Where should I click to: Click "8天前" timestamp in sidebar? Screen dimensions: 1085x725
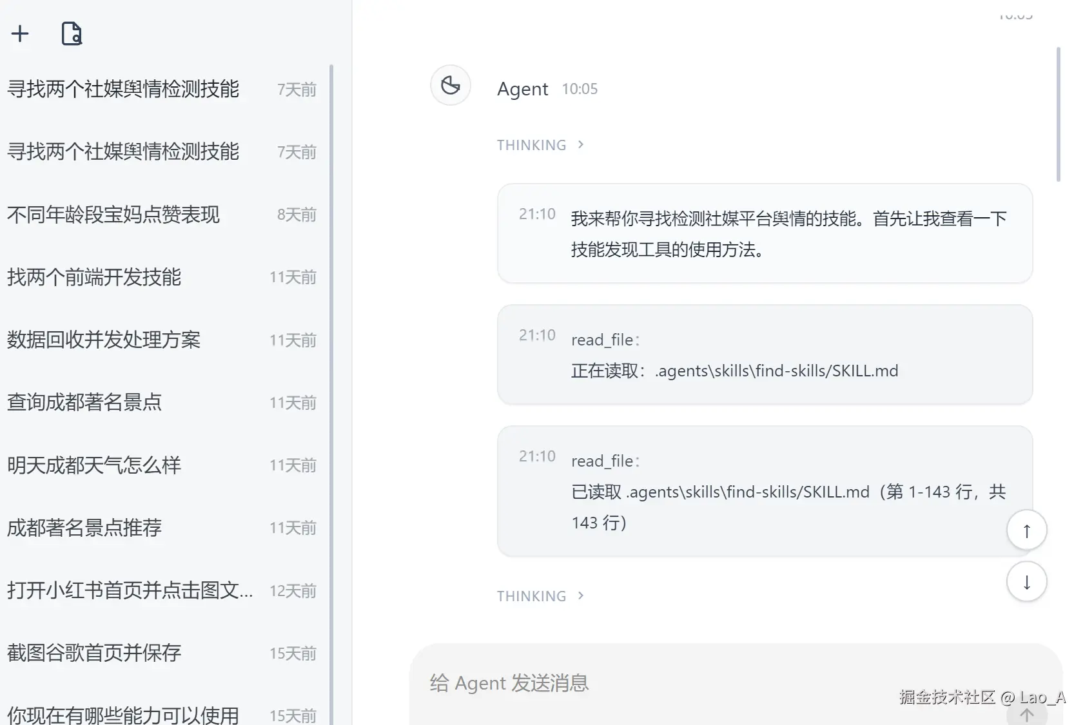click(297, 215)
